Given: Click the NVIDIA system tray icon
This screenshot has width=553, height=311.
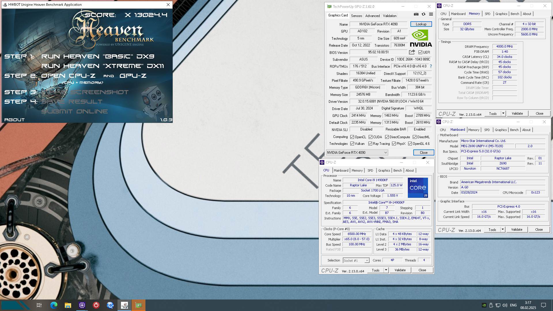Looking at the screenshot, I should point(484,305).
